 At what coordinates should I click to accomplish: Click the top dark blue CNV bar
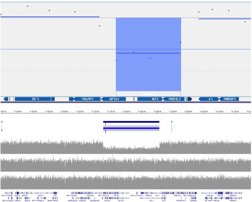(x=131, y=122)
